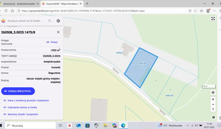This screenshot has height=129, width=221.
Task: Open weather widget showing 2°C Pochmurnie
Action: pos(170,125)
